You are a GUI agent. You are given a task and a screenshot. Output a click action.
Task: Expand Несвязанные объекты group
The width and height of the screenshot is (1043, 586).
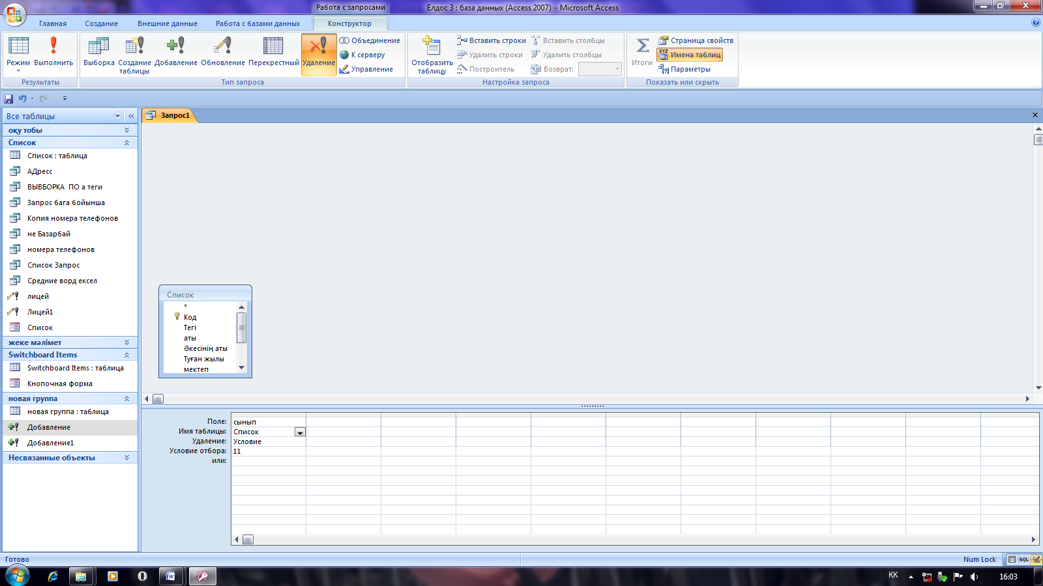pyautogui.click(x=70, y=458)
